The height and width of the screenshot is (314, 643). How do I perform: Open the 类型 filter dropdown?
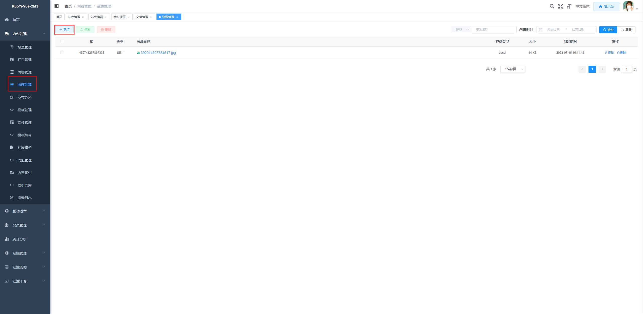[462, 30]
